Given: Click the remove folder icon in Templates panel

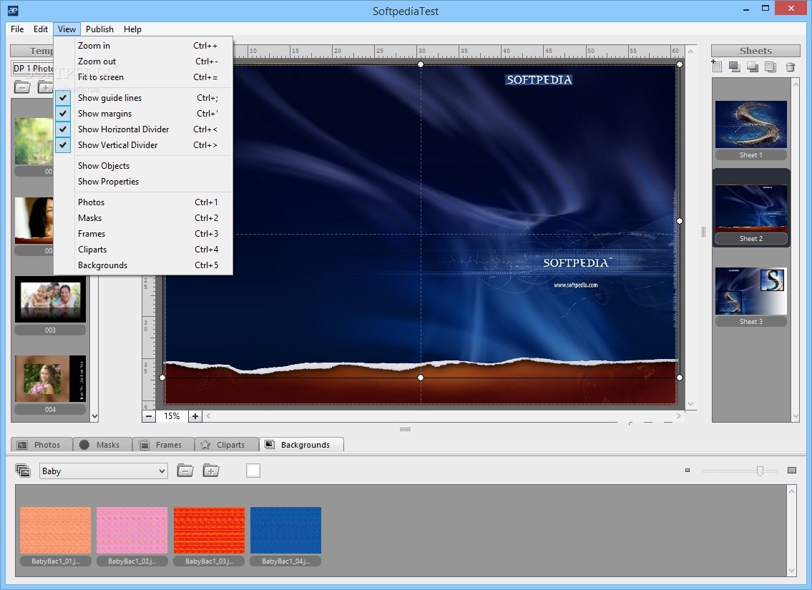Looking at the screenshot, I should pos(21,87).
